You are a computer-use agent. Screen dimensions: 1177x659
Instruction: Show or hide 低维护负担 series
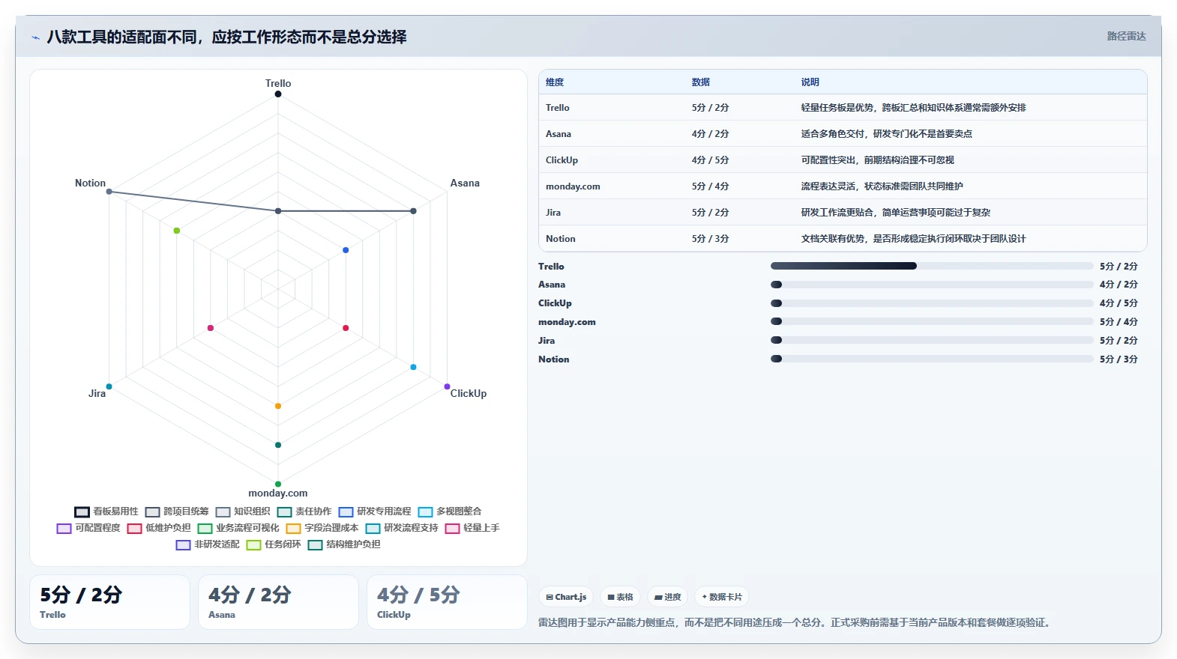coord(159,528)
